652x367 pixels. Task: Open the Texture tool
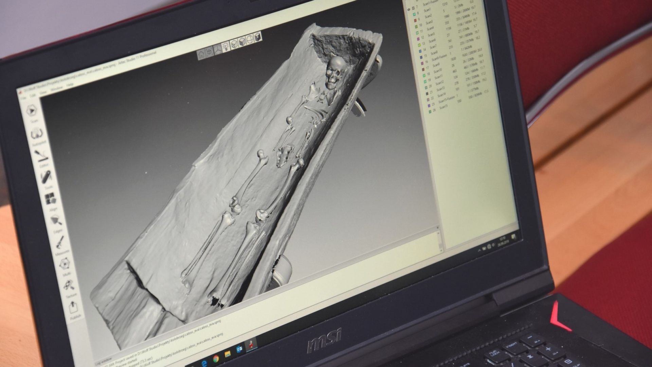tap(69, 285)
